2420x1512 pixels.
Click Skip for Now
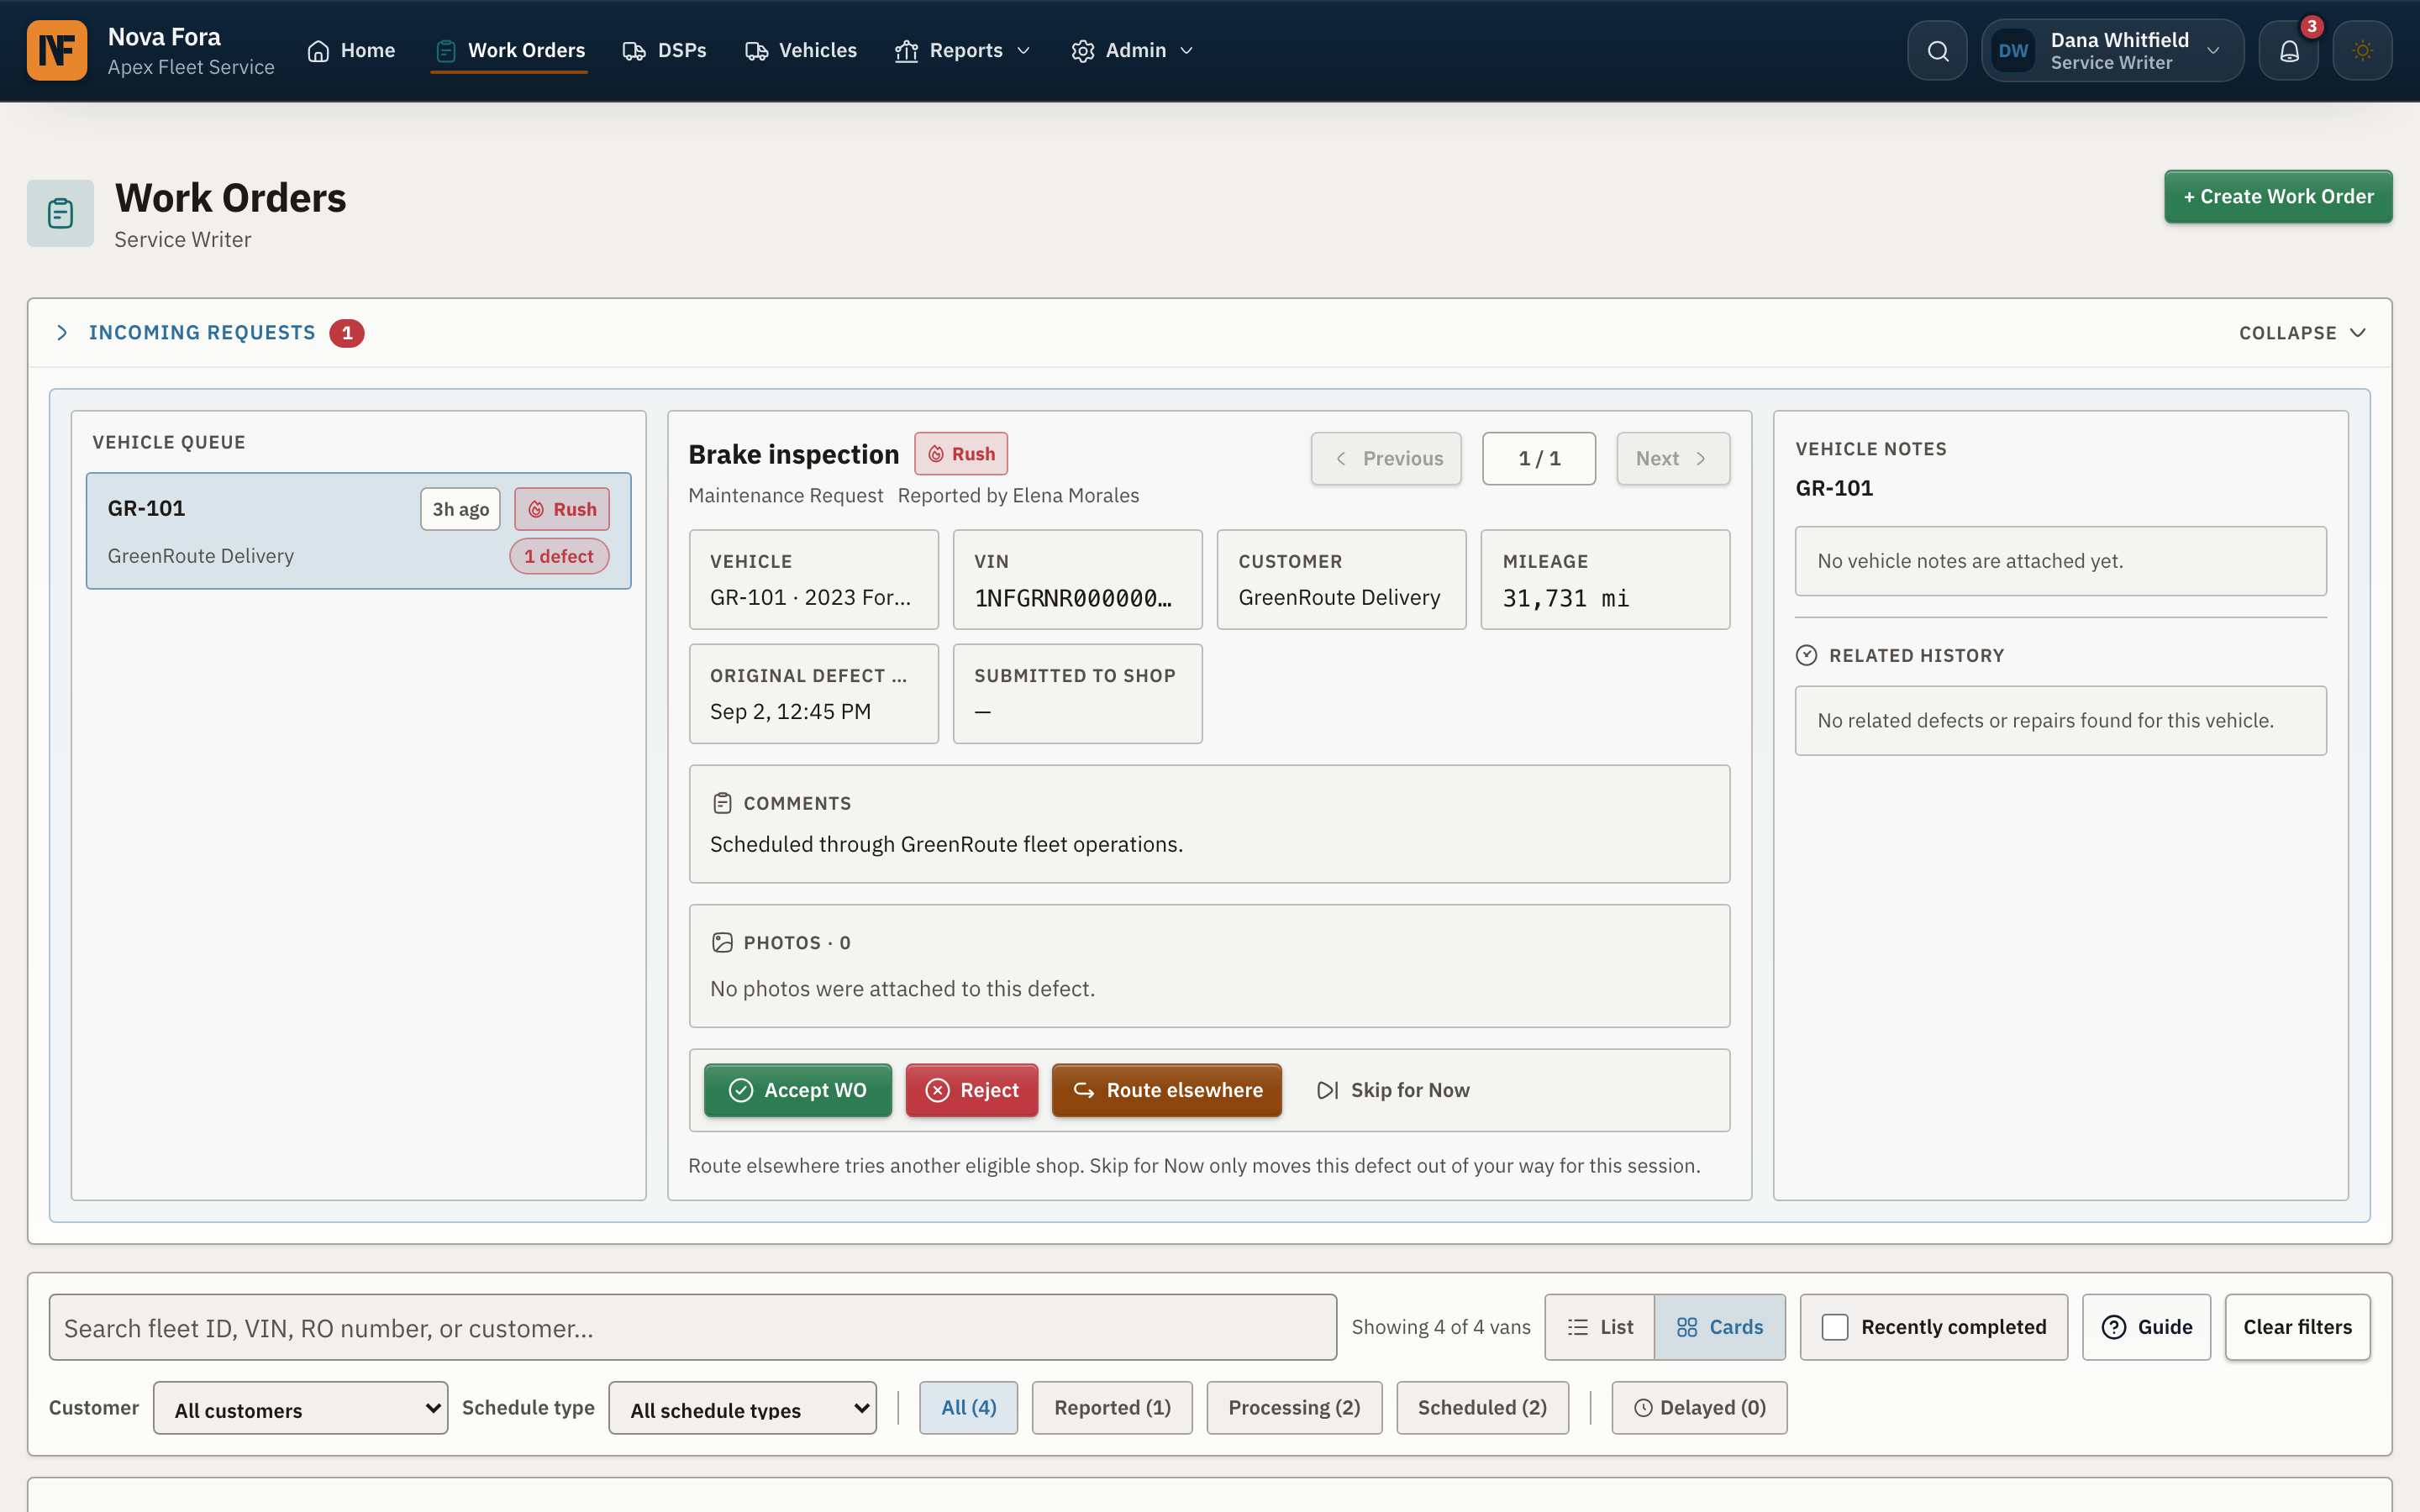(1392, 1090)
